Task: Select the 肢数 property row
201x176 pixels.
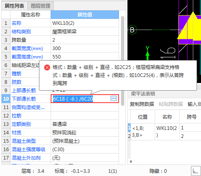Action: pyautogui.click(x=16, y=82)
